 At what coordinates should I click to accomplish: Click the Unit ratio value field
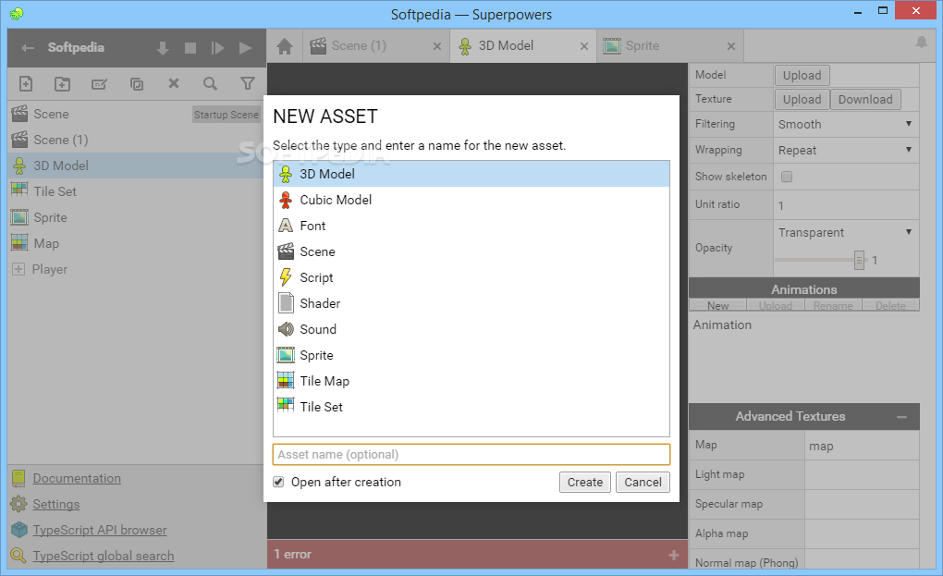pyautogui.click(x=846, y=205)
